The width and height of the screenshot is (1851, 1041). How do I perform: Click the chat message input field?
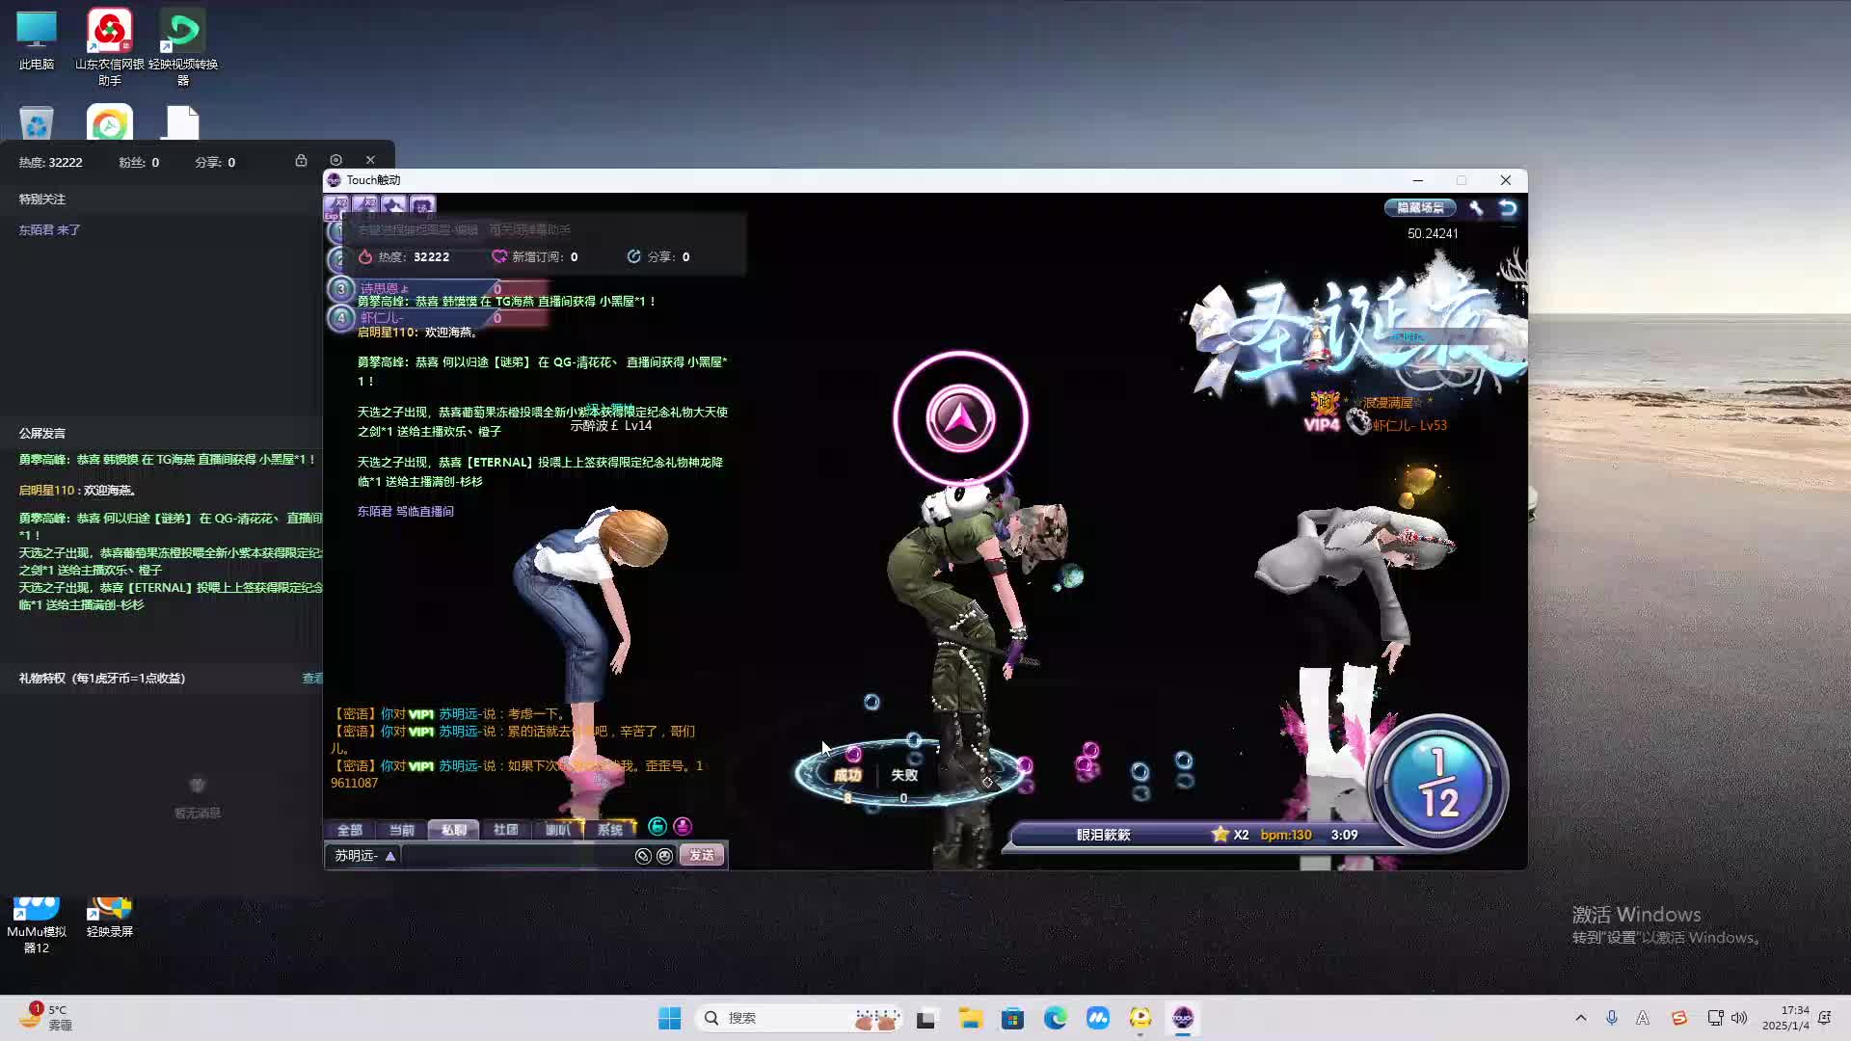tap(516, 856)
